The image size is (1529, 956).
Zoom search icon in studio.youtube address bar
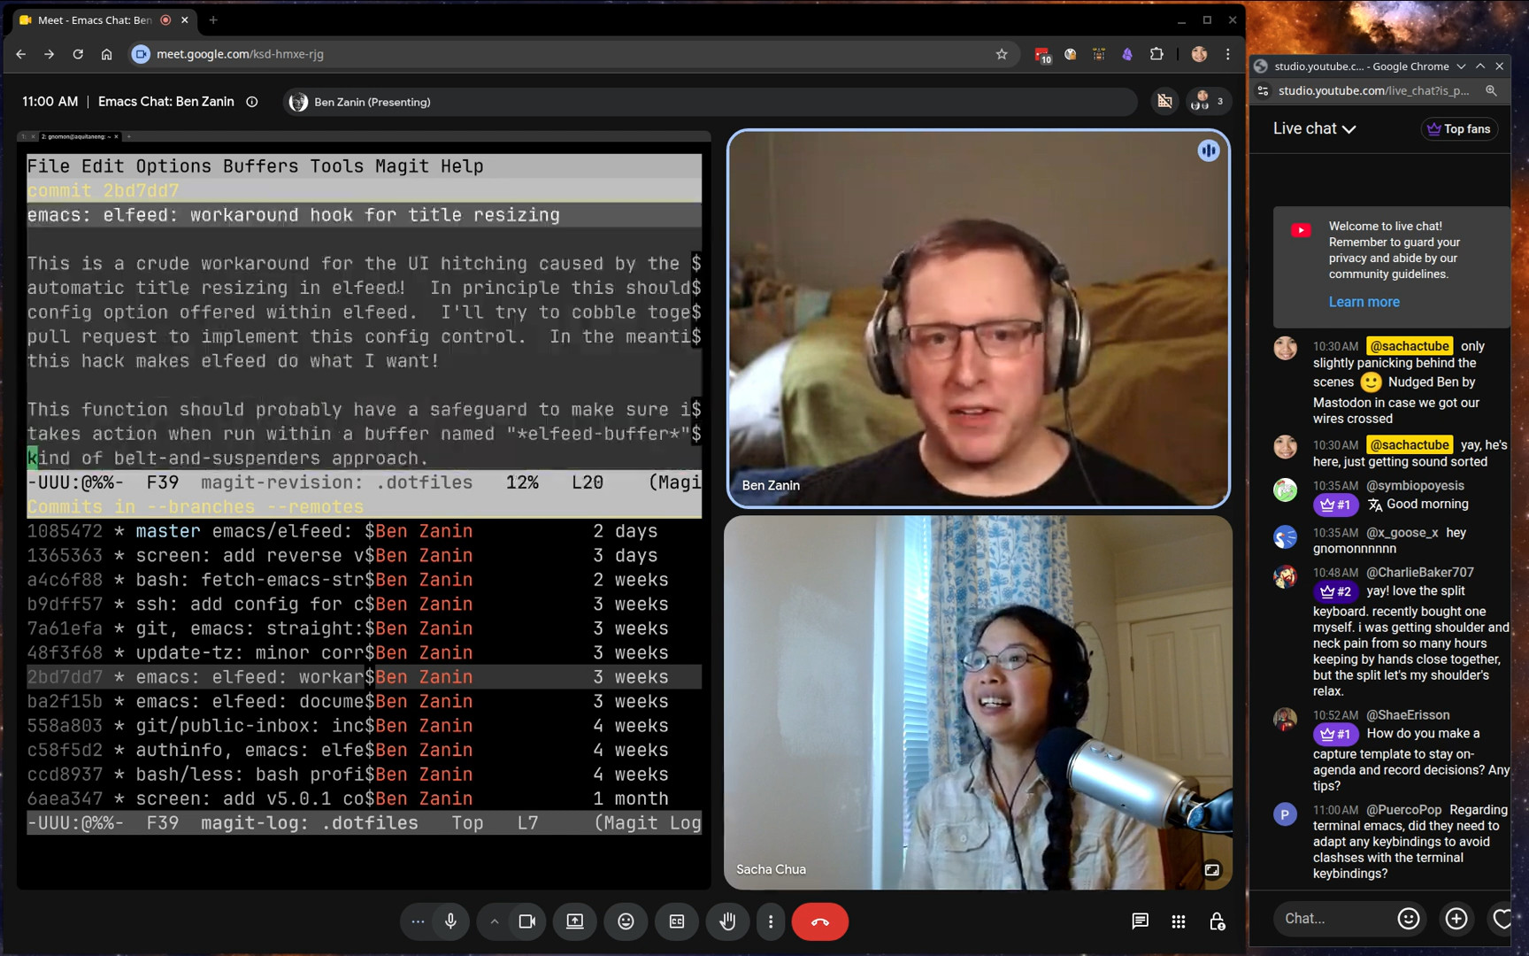1492,90
